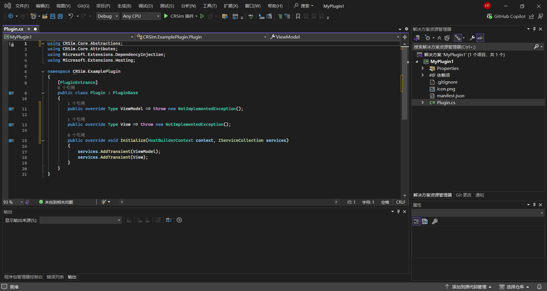Click the Open File folder icon
Screen dimensions: 547x291
pos(45,16)
